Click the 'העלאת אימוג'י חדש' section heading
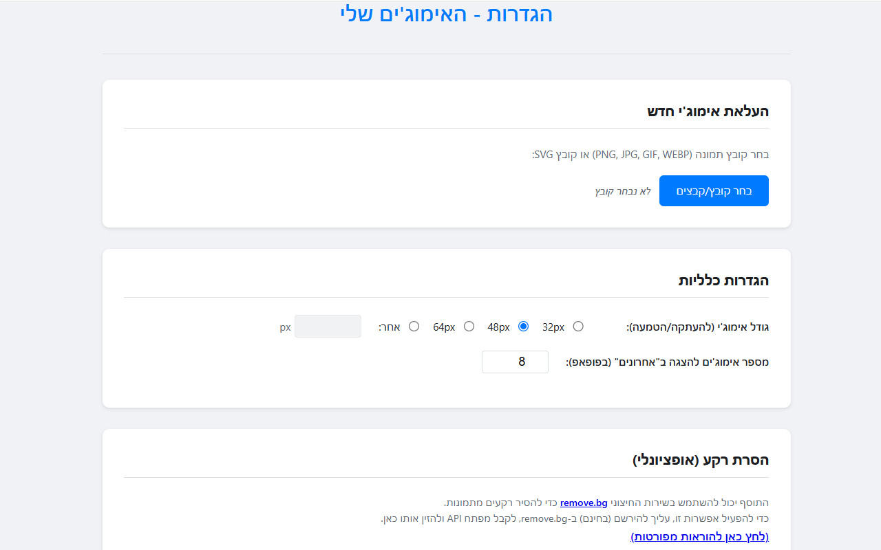Viewport: 881px width, 550px height. (x=708, y=111)
